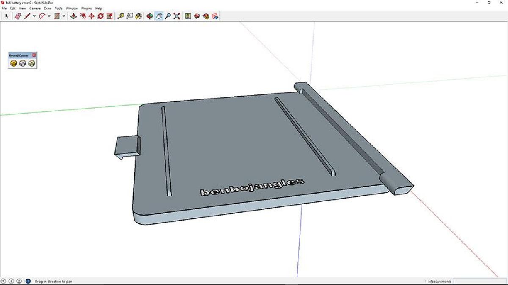Switch to the Orbit tool
The image size is (508, 285).
(x=149, y=16)
